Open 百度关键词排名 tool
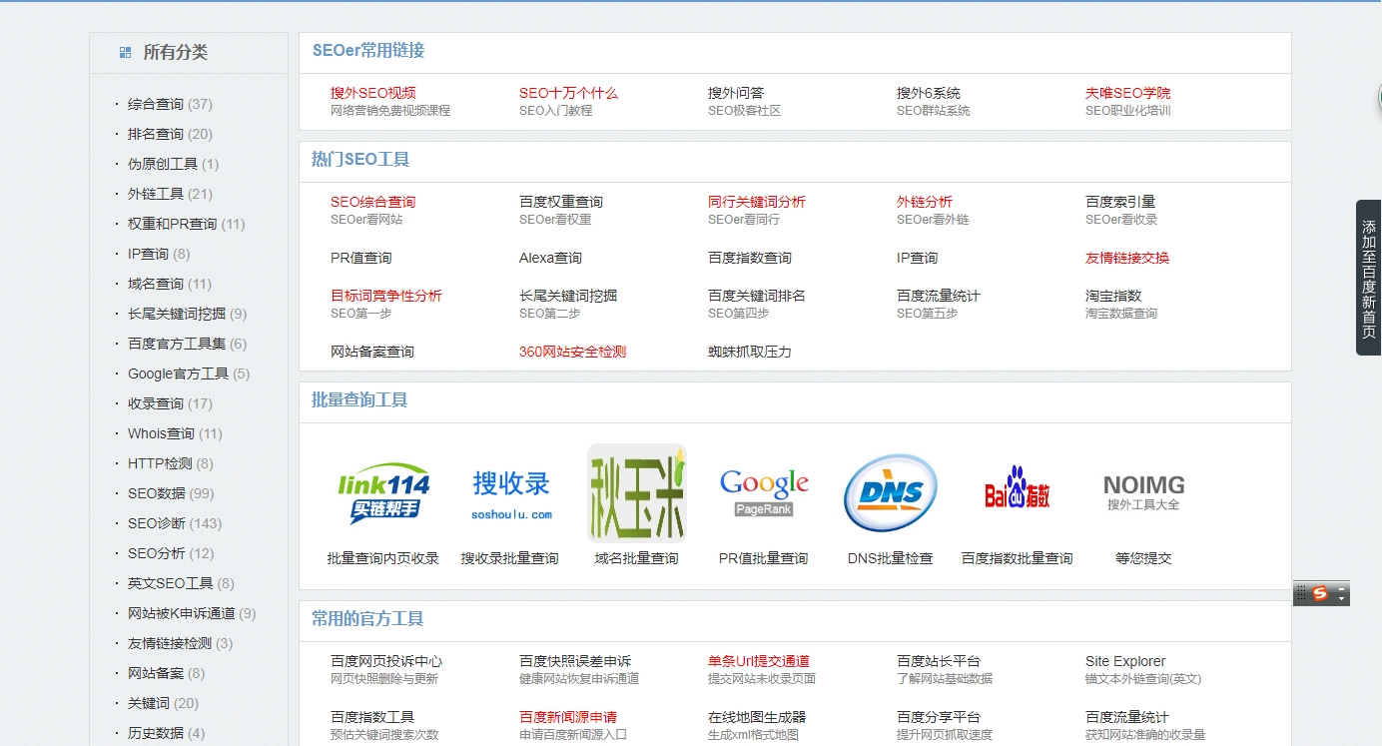 (757, 296)
